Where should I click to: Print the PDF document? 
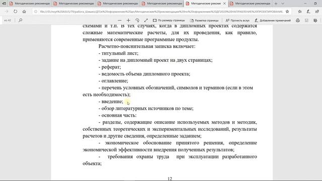click(298, 20)
